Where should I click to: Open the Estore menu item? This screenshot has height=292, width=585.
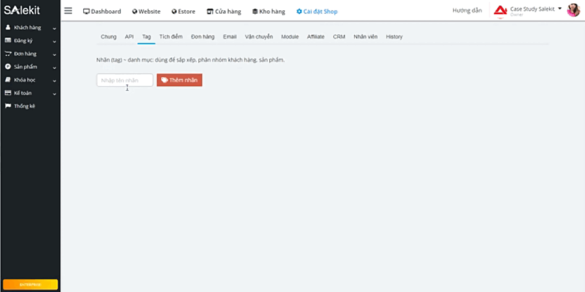tap(183, 12)
